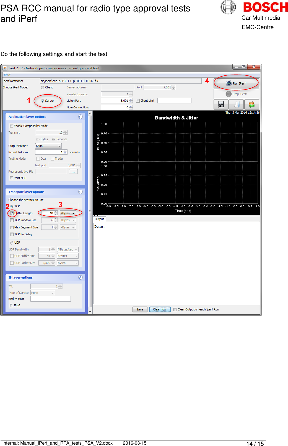Click the scroll up arrow of options panel

(x=90, y=113)
